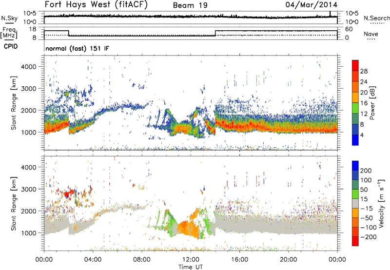Click the frequency step-up line at 14:00

pos(215,33)
